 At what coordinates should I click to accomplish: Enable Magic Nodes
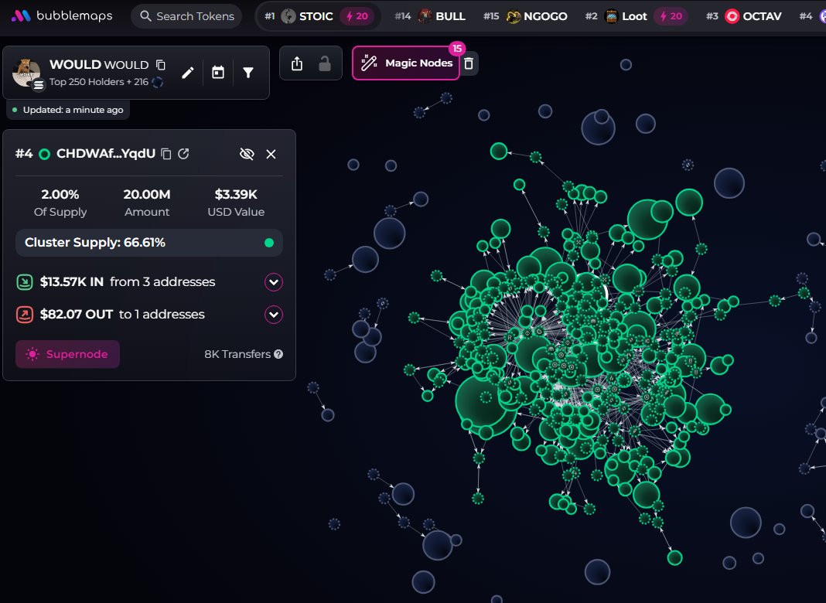click(x=405, y=63)
